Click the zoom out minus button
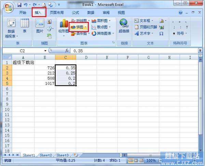205x166 pixels. tap(161, 160)
